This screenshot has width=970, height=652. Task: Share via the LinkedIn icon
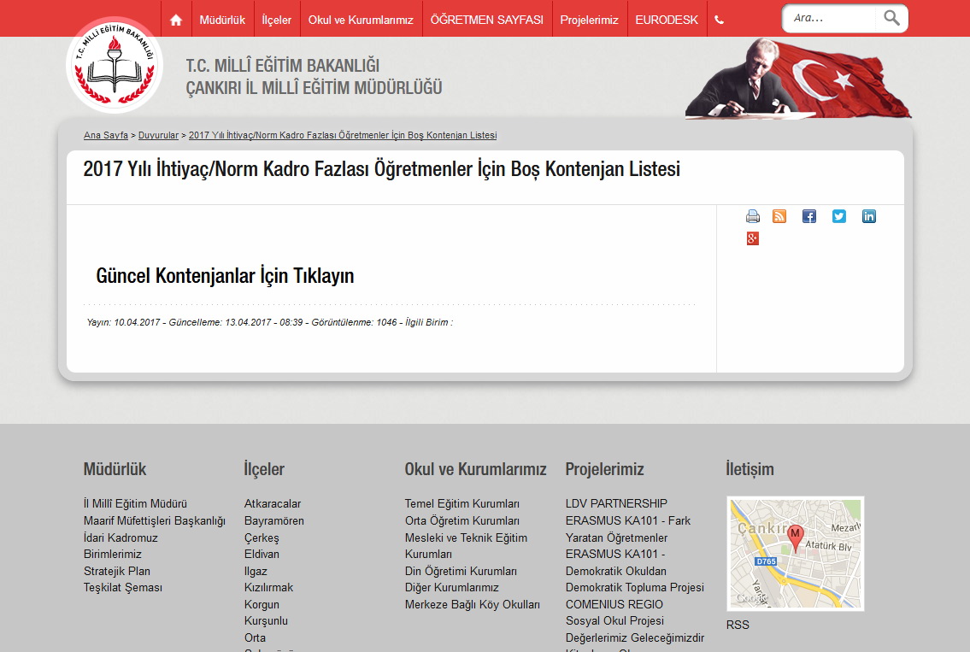pos(868,216)
